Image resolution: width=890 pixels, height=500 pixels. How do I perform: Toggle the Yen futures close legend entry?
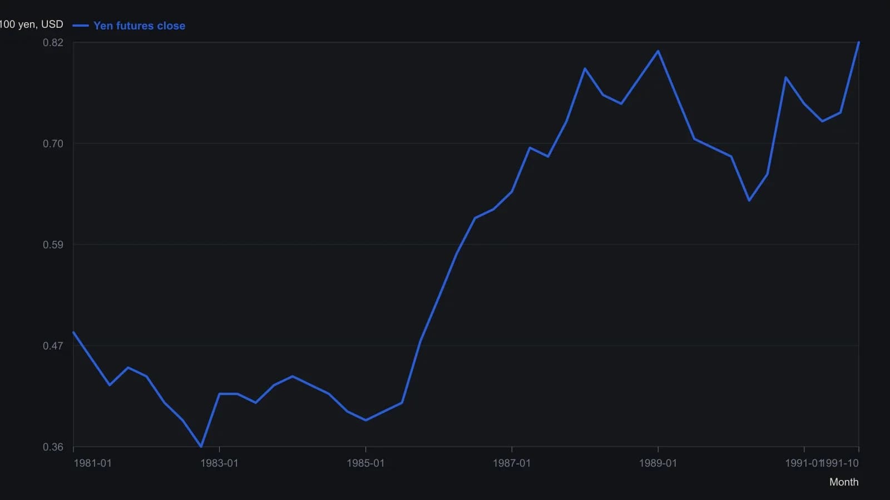[129, 26]
